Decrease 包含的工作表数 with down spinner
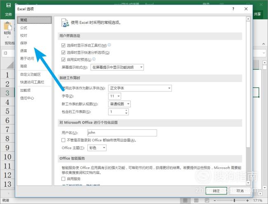The height and width of the screenshot is (204, 268). [x=126, y=113]
